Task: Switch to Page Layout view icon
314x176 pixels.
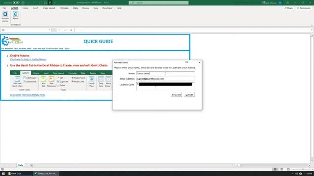Action: point(282,170)
